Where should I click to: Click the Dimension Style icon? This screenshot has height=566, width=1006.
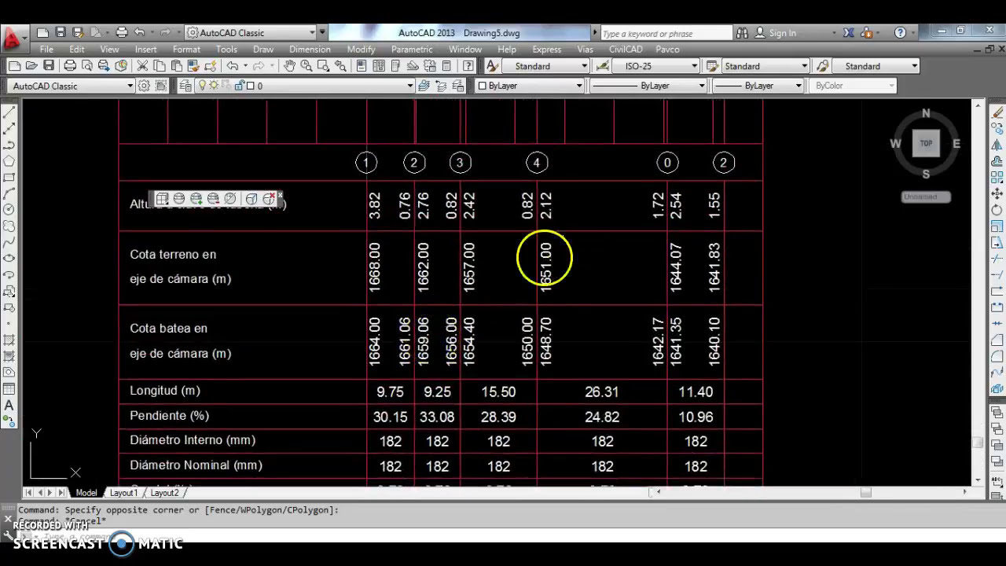coord(603,66)
